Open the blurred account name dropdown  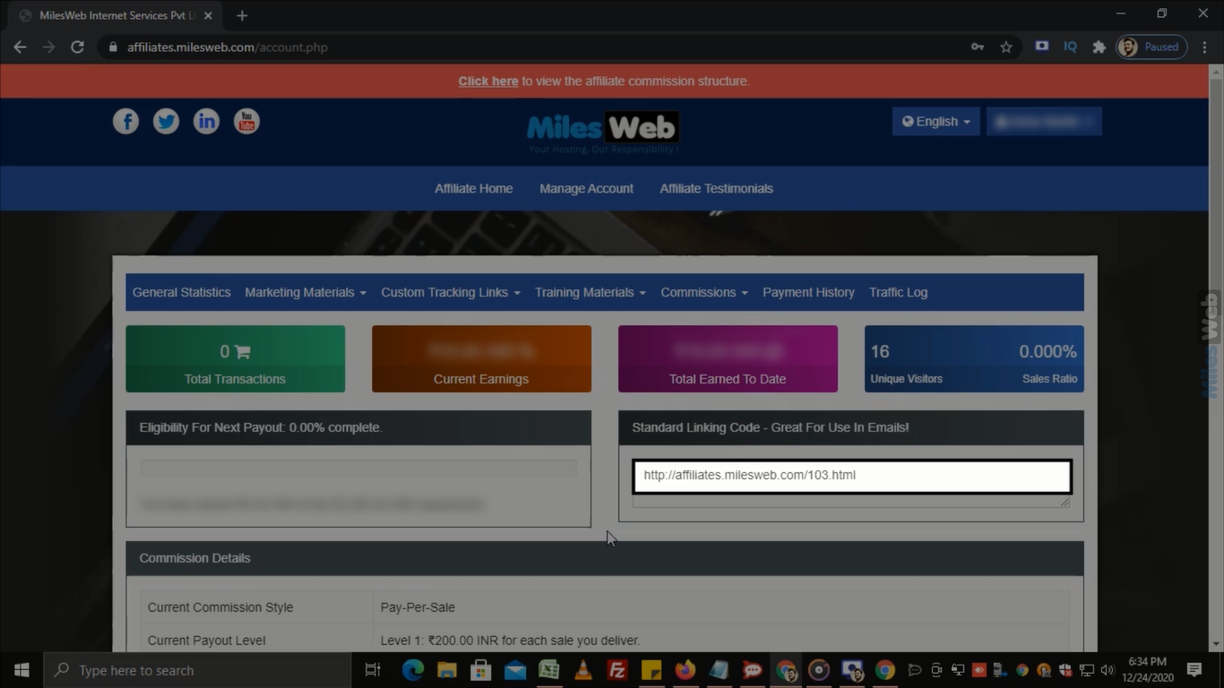pyautogui.click(x=1044, y=121)
